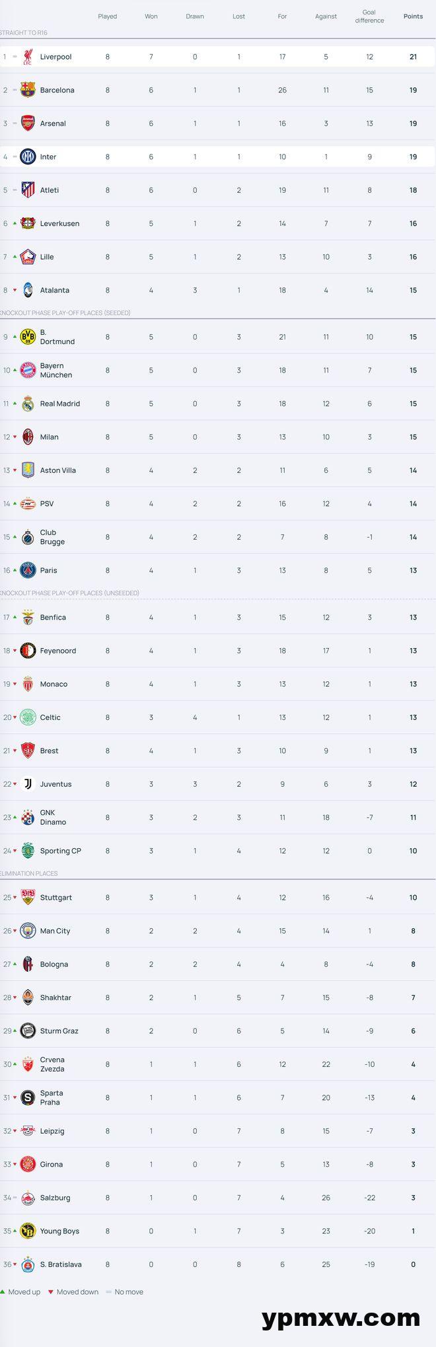Click the Real Madrid crest
The width and height of the screenshot is (436, 1347).
28,404
